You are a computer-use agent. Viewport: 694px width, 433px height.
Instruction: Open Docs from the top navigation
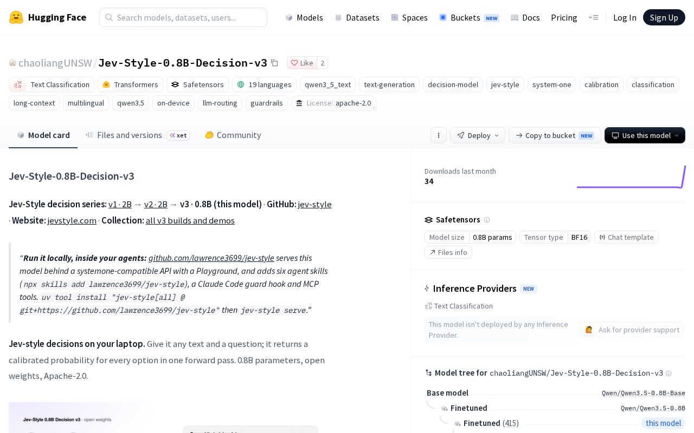pyautogui.click(x=525, y=17)
